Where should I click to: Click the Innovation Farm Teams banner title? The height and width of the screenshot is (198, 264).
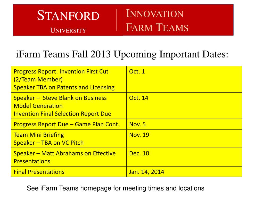[x=157, y=20]
